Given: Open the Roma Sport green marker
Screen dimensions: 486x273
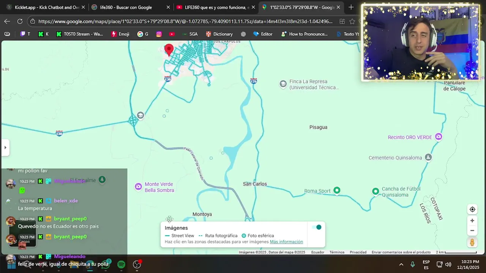Looking at the screenshot, I should pyautogui.click(x=337, y=190).
